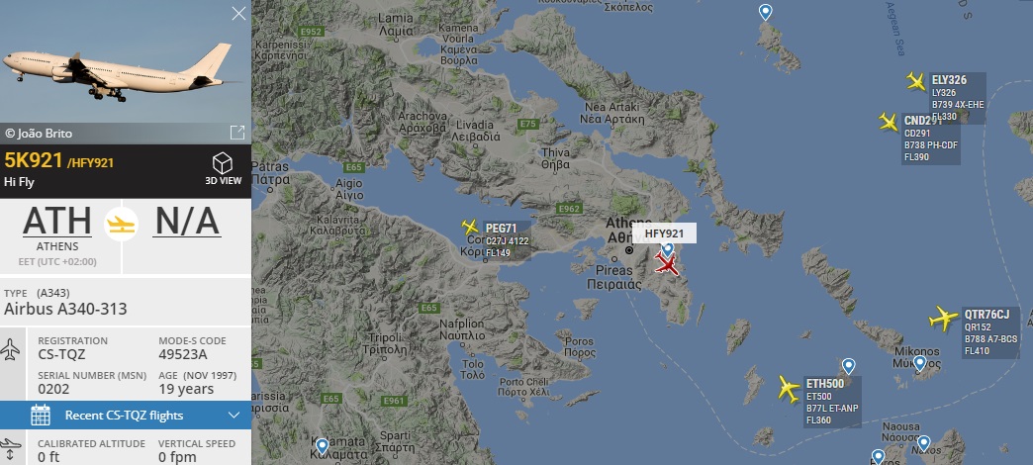Click the Mikonos airport pin marker

919,362
